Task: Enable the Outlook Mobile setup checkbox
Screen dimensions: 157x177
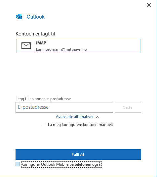Action: pyautogui.click(x=18, y=164)
